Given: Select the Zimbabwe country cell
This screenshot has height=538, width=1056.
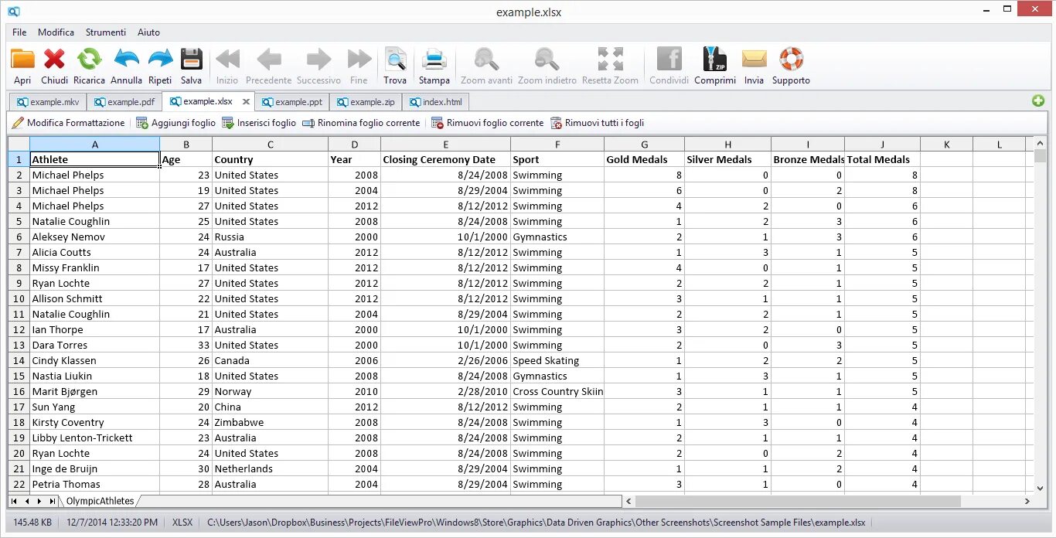Looking at the screenshot, I should pos(270,422).
